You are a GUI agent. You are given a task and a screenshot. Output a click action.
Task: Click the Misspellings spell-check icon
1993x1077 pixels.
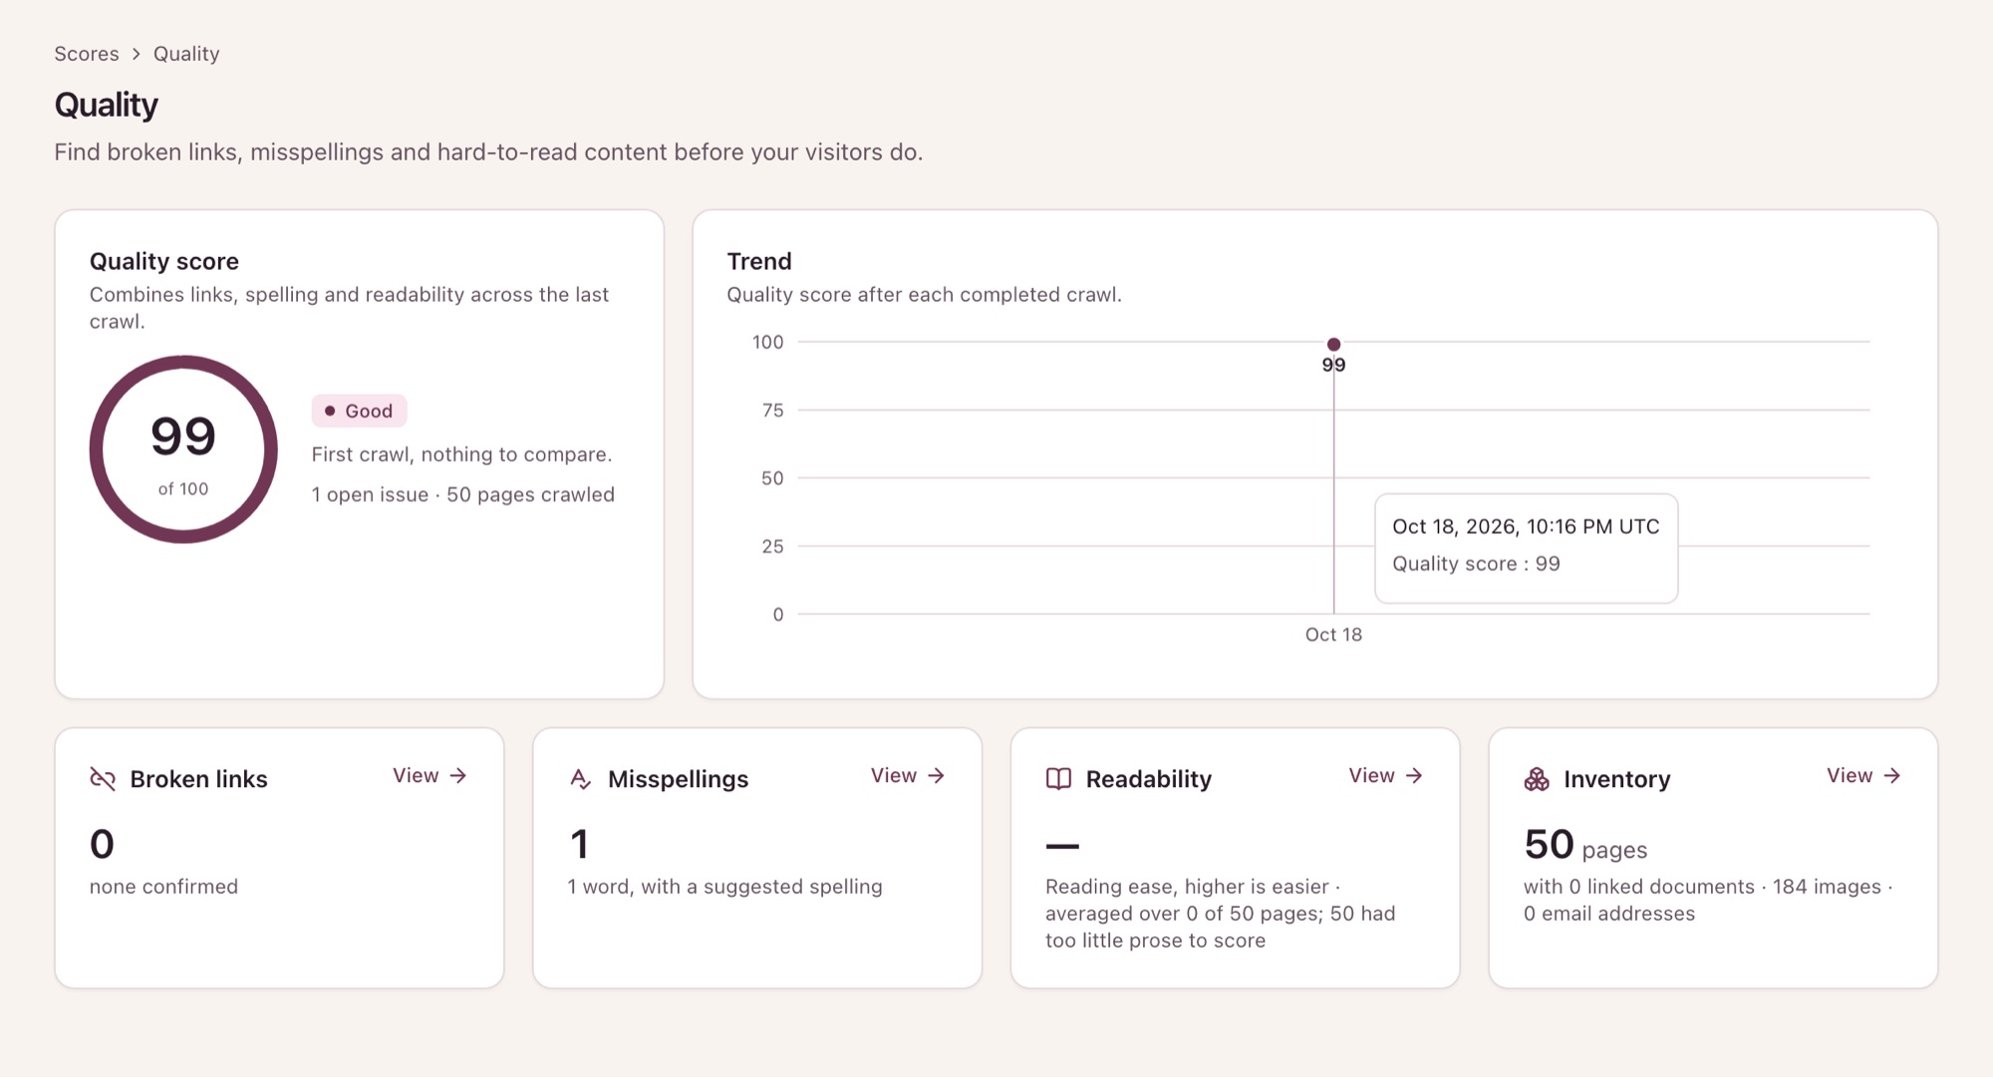coord(581,779)
